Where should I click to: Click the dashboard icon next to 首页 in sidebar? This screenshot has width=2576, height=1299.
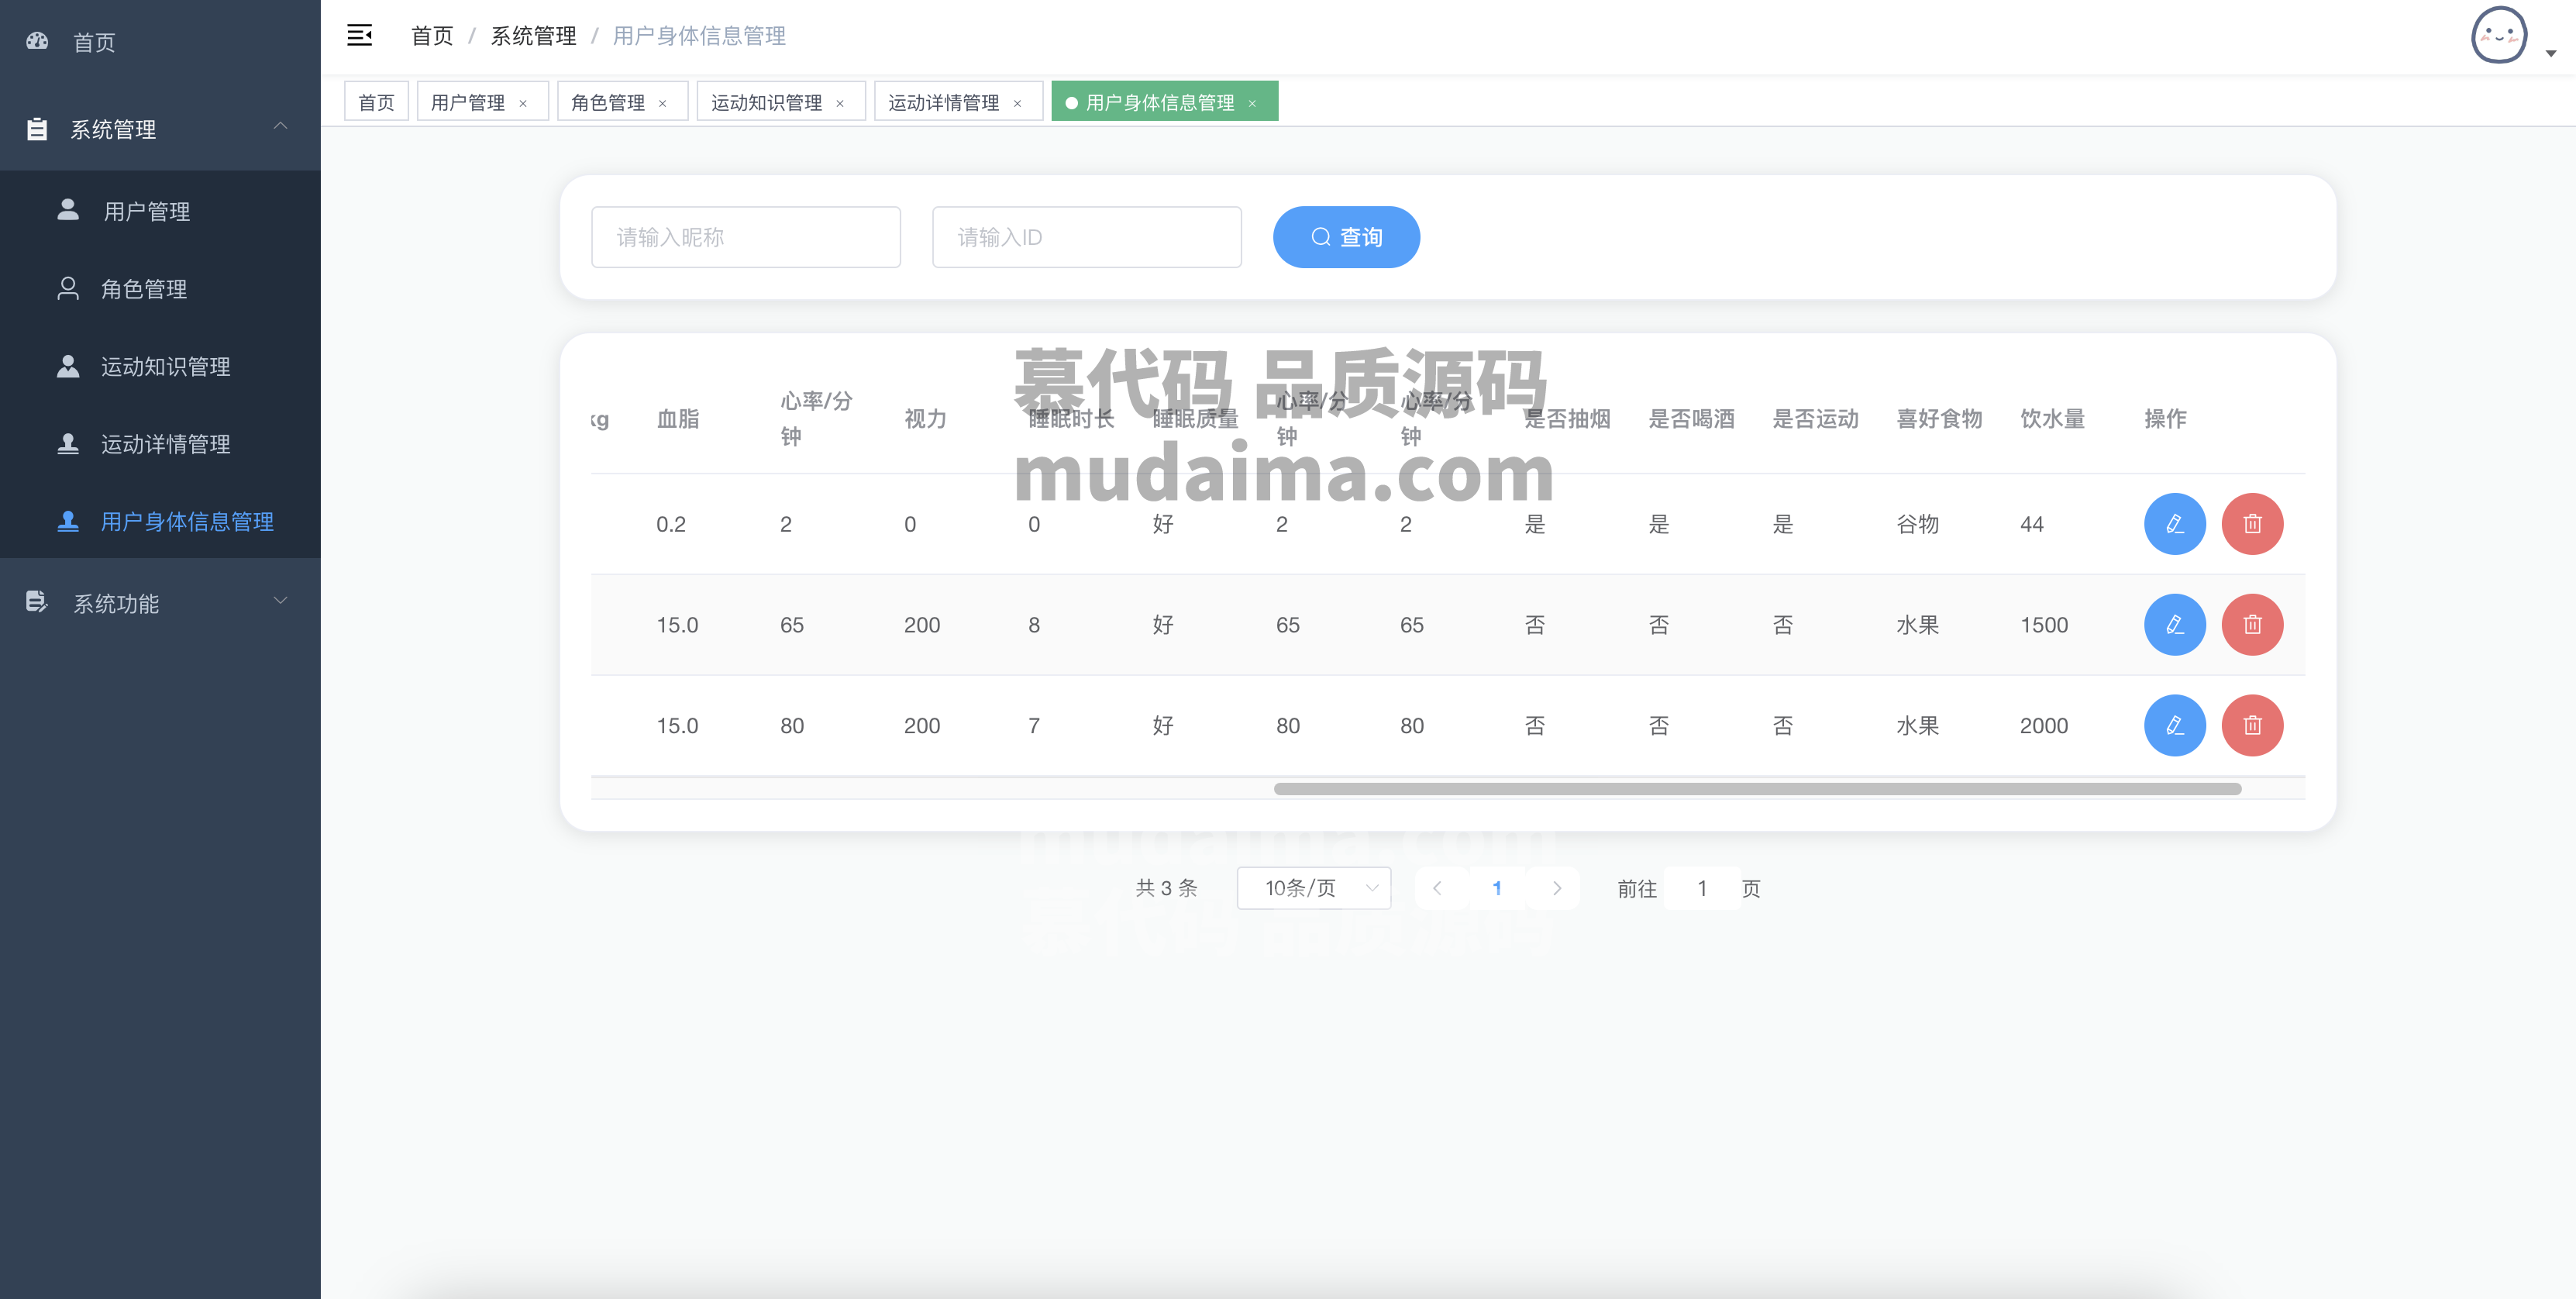click(37, 41)
